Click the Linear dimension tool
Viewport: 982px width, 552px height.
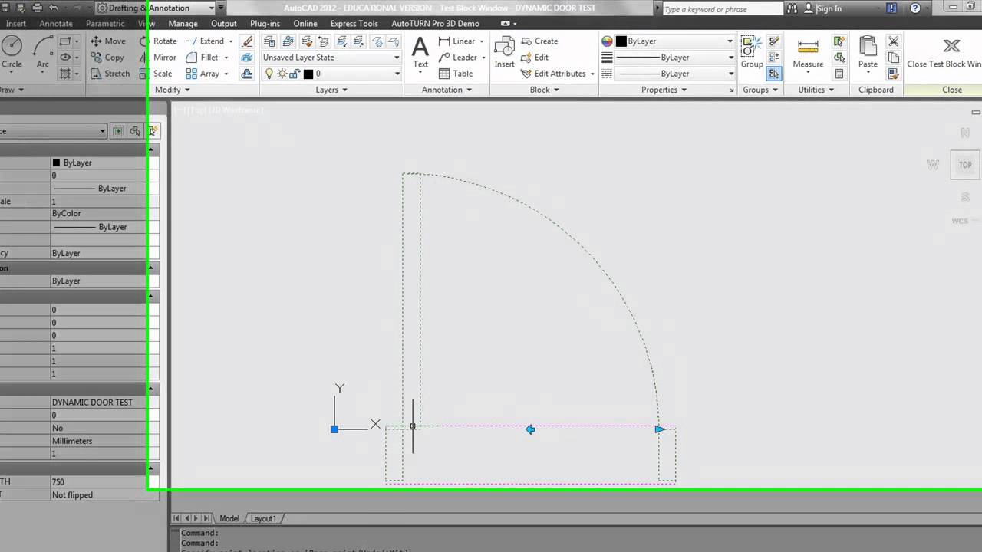click(461, 41)
